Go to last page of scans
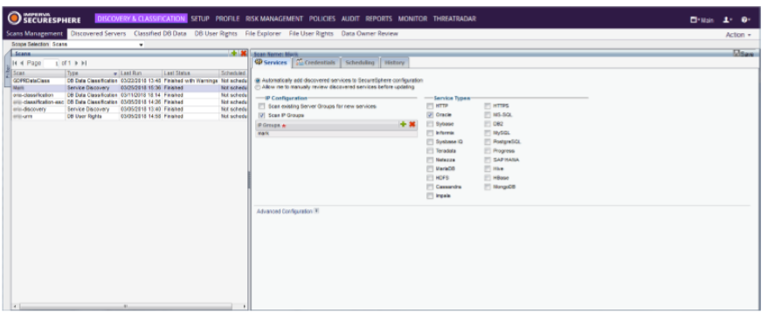The width and height of the screenshot is (768, 319). pyautogui.click(x=84, y=63)
